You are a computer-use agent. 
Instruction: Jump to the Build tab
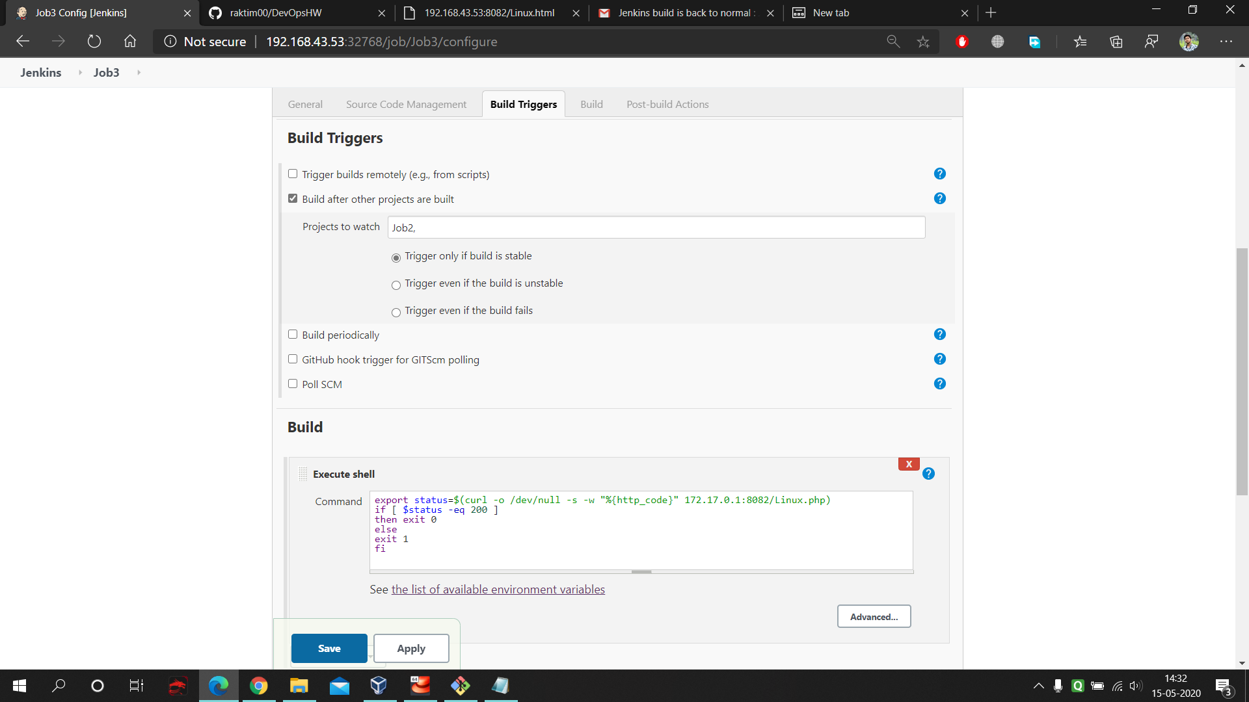click(x=591, y=104)
